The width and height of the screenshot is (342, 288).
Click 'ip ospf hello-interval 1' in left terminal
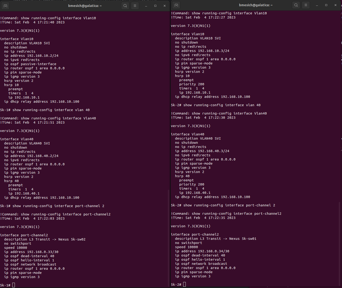(29, 260)
